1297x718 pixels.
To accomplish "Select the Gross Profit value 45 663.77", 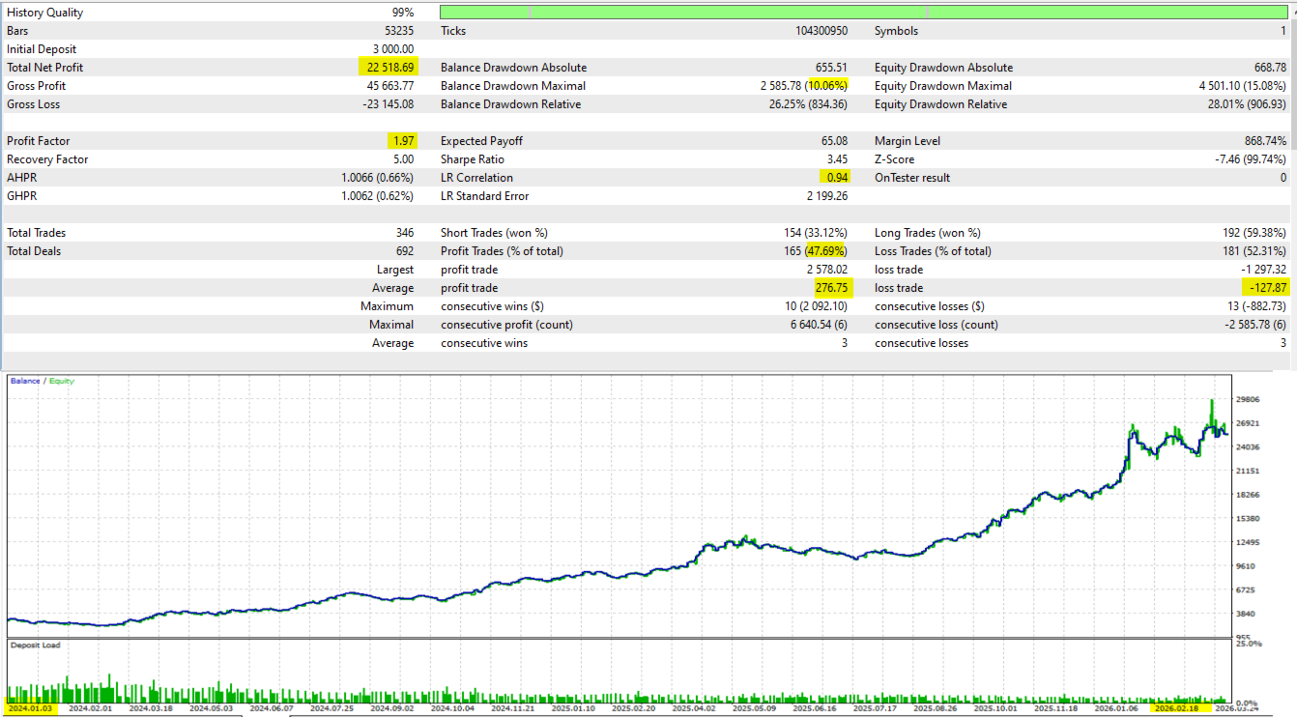I will pyautogui.click(x=390, y=86).
